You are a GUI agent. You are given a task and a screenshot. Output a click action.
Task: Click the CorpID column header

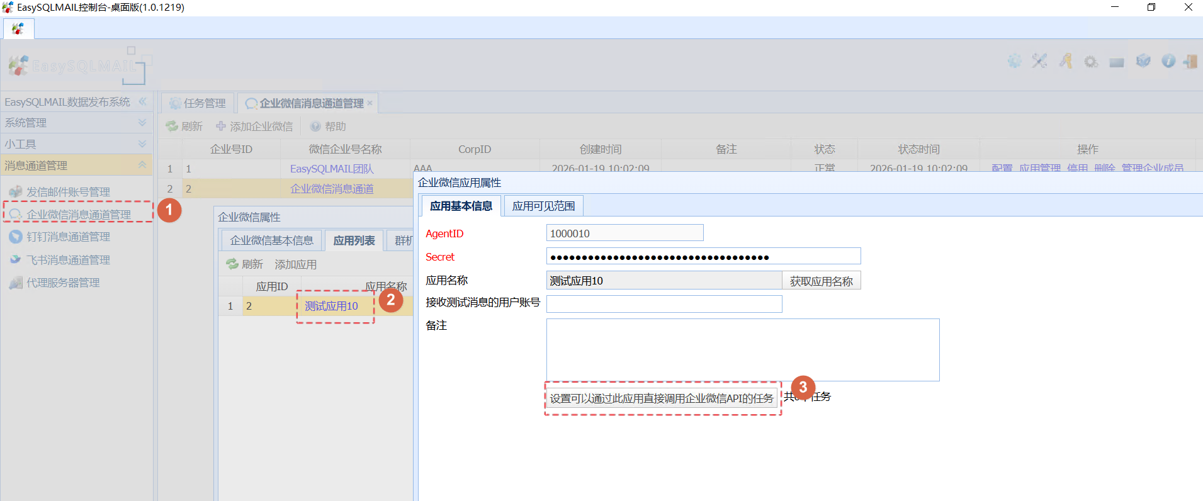(475, 149)
